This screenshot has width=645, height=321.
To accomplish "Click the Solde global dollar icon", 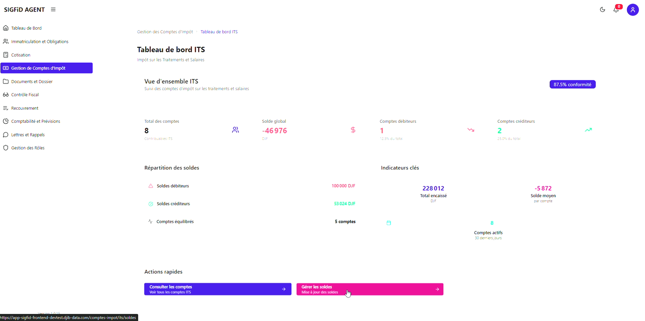I will [353, 130].
